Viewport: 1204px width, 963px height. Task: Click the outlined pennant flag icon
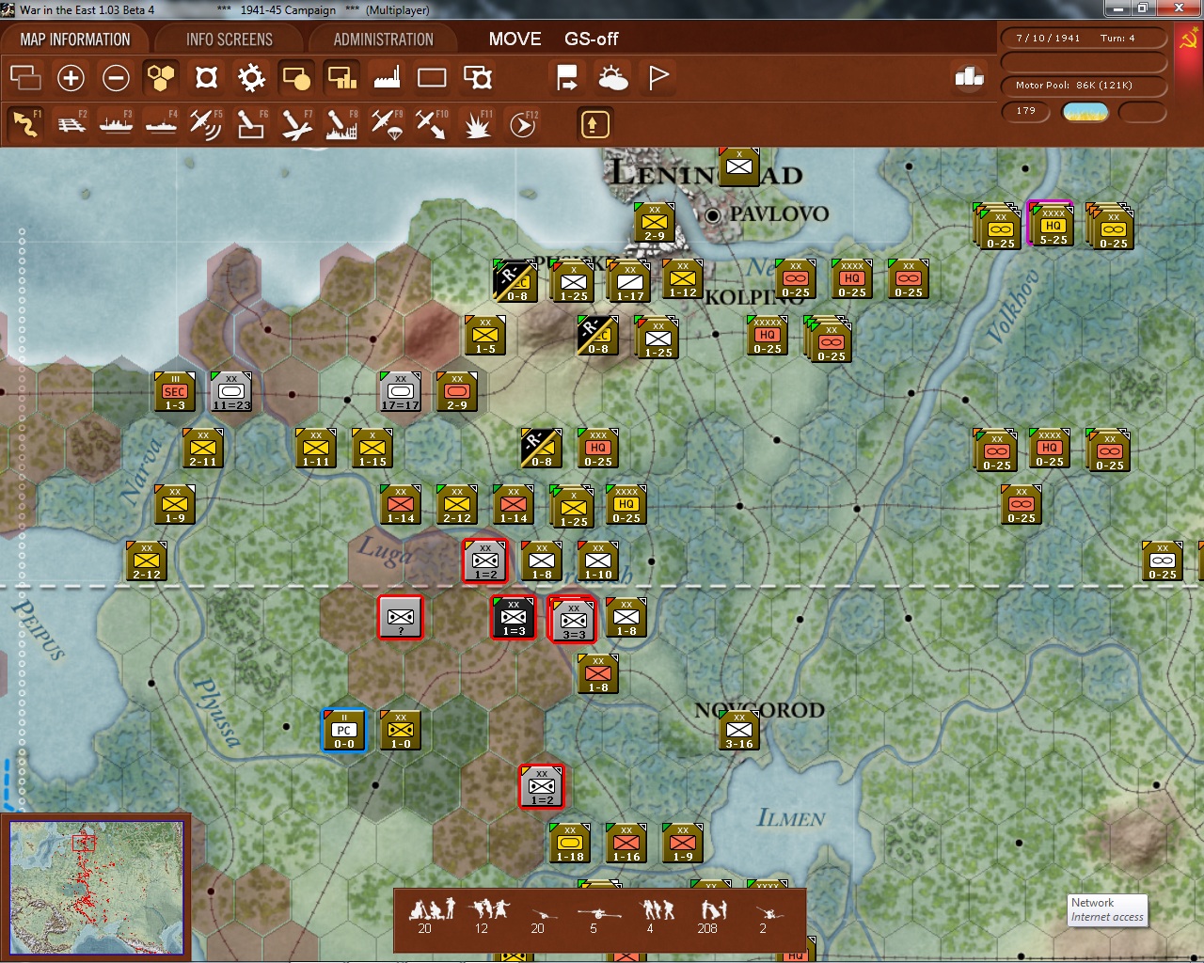click(x=658, y=77)
